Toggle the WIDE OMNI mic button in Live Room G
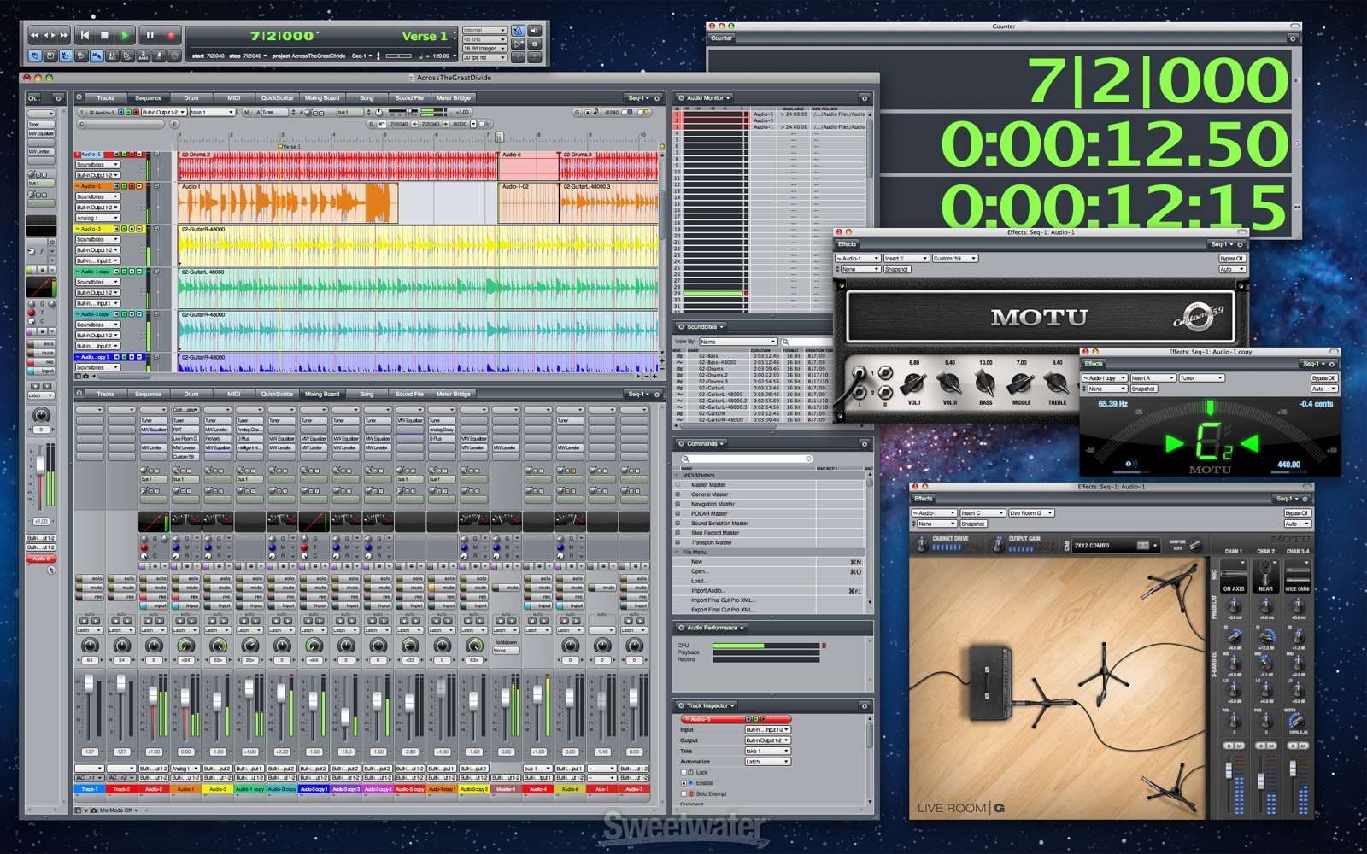1367x854 pixels. [1298, 576]
